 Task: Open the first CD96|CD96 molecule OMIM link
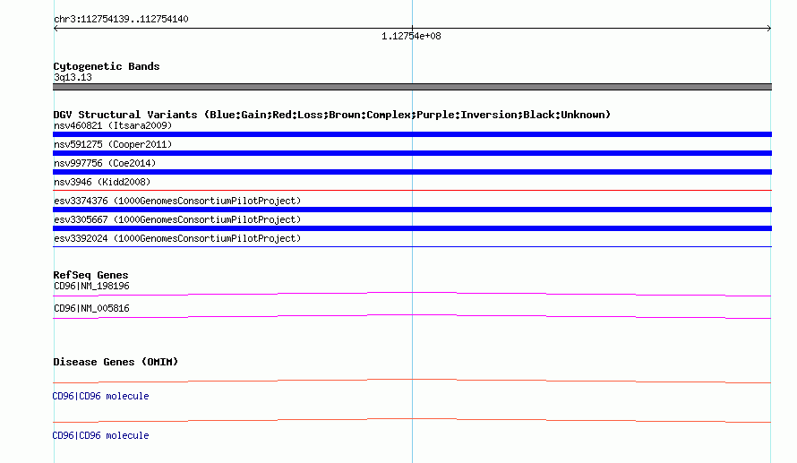(100, 396)
